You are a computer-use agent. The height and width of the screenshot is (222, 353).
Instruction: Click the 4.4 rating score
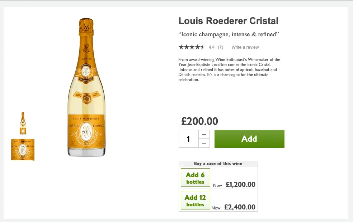point(212,47)
